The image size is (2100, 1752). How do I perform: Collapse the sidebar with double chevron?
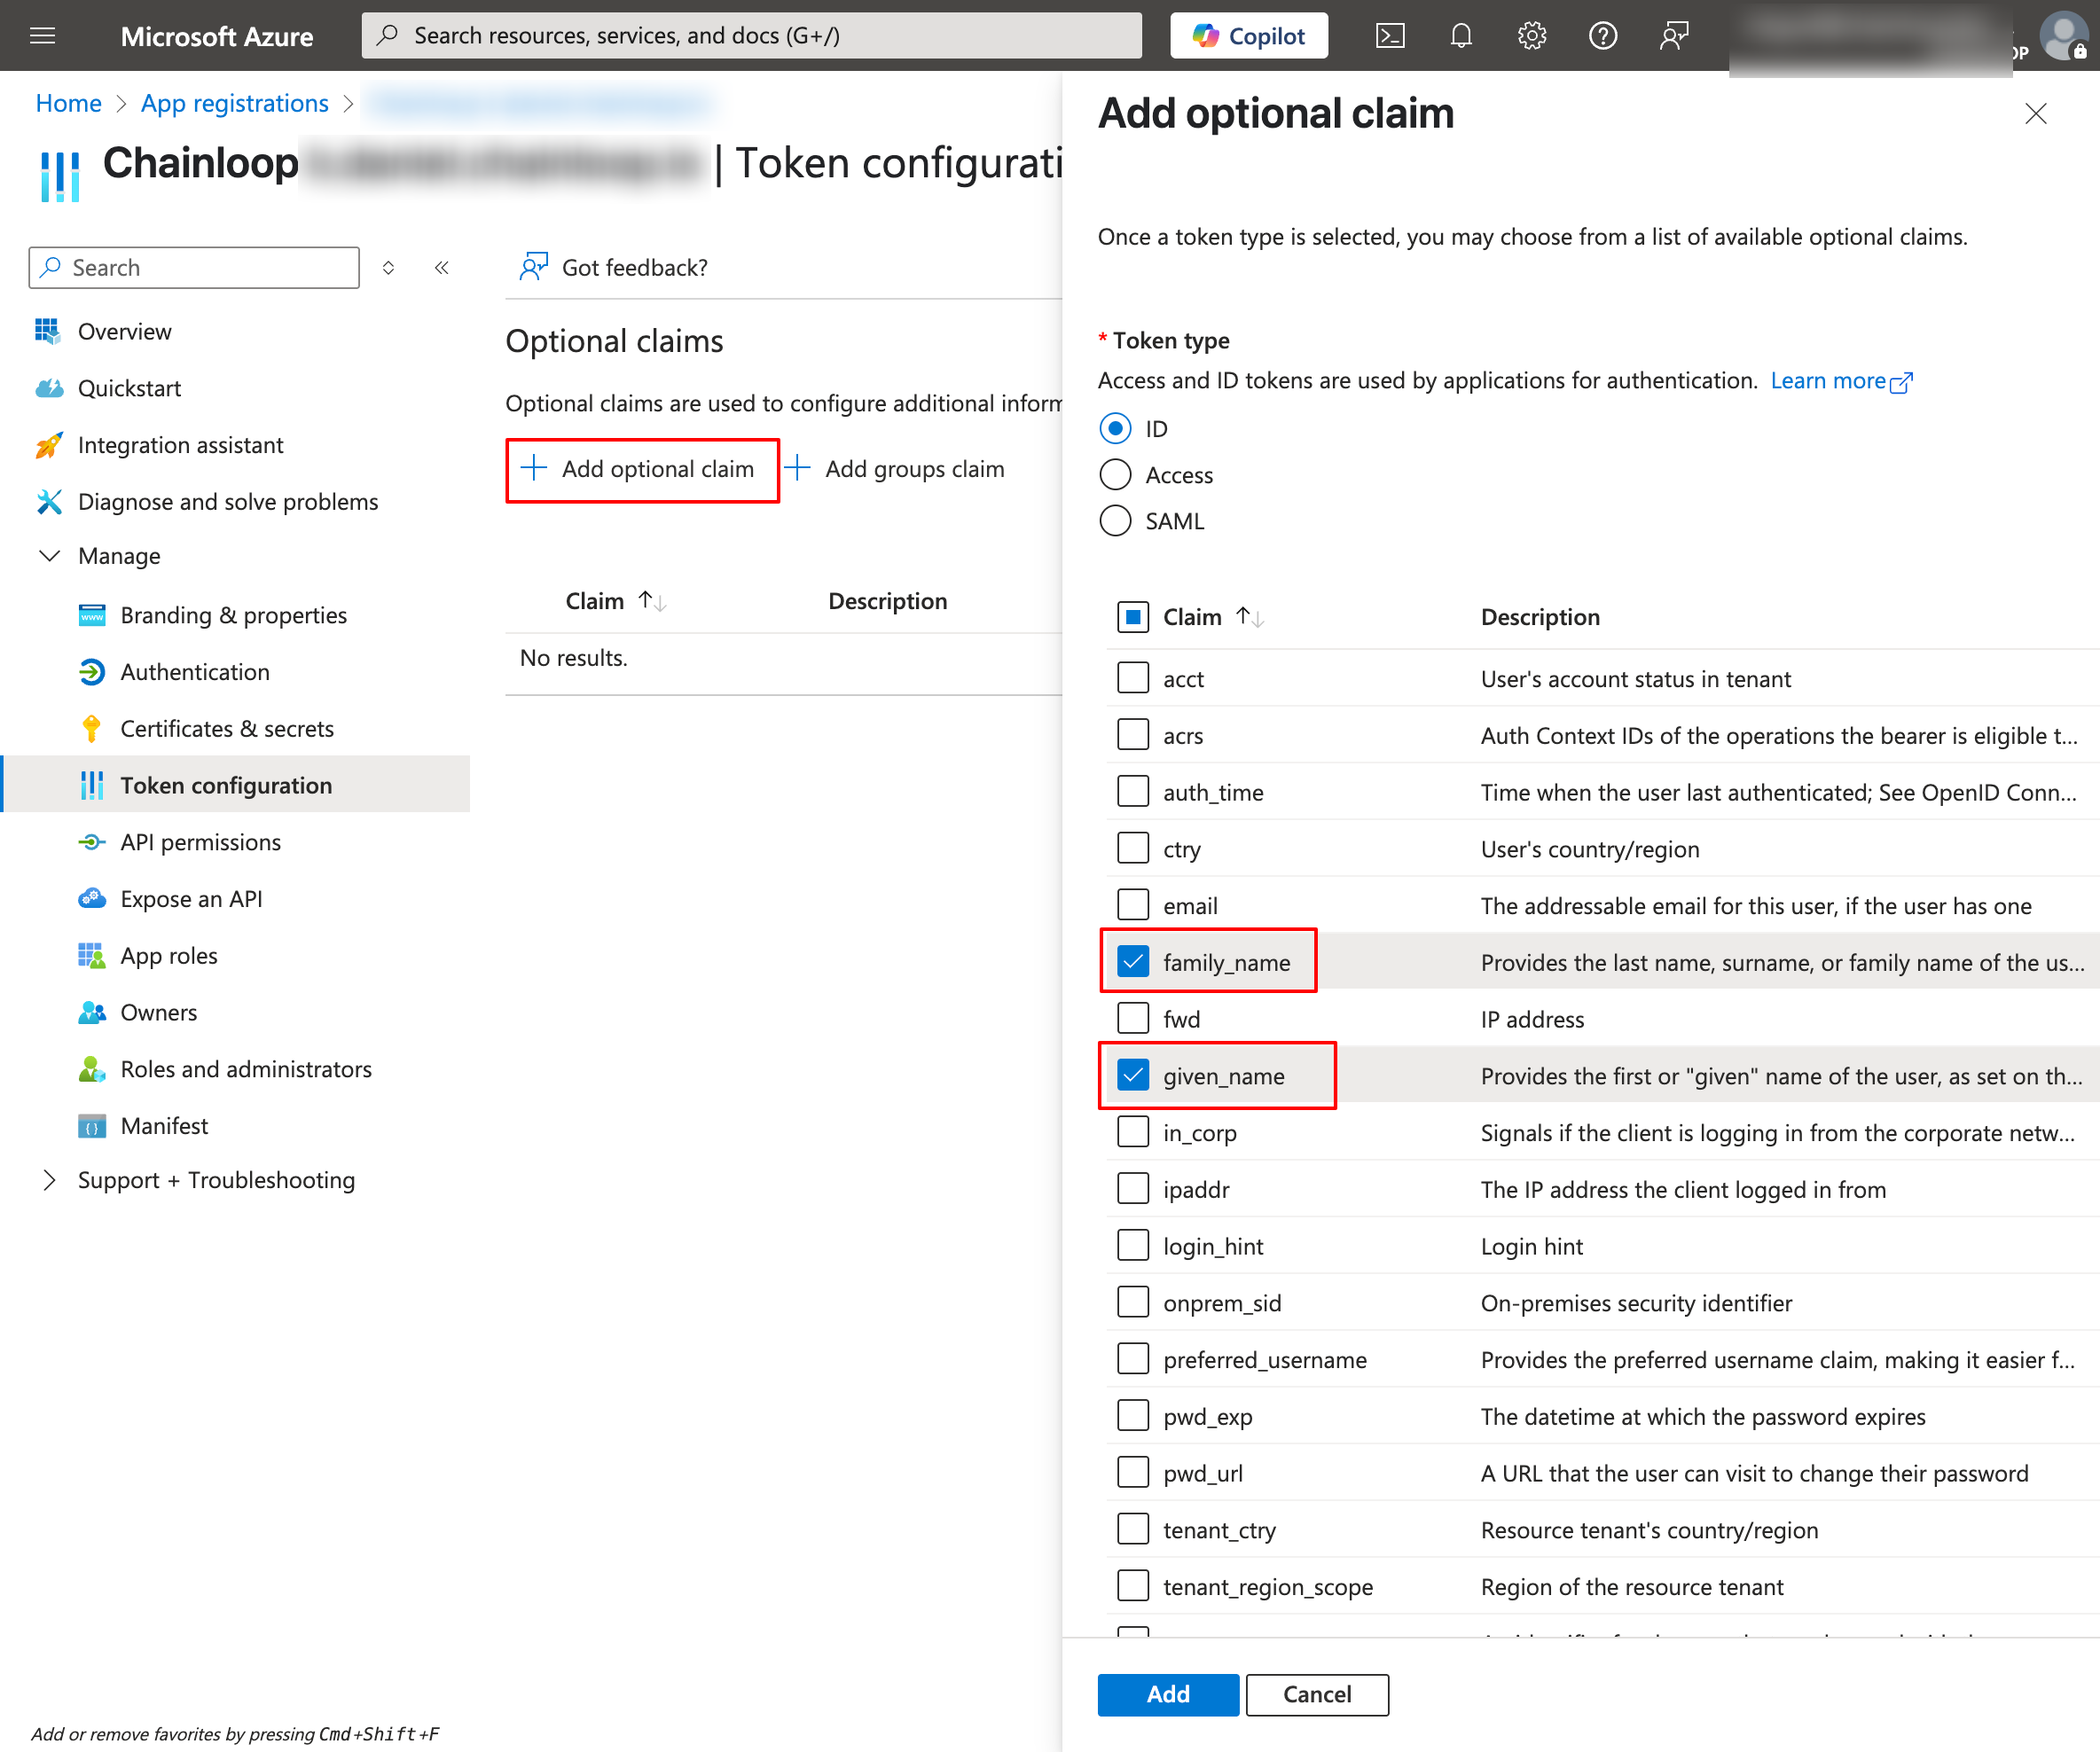441,267
